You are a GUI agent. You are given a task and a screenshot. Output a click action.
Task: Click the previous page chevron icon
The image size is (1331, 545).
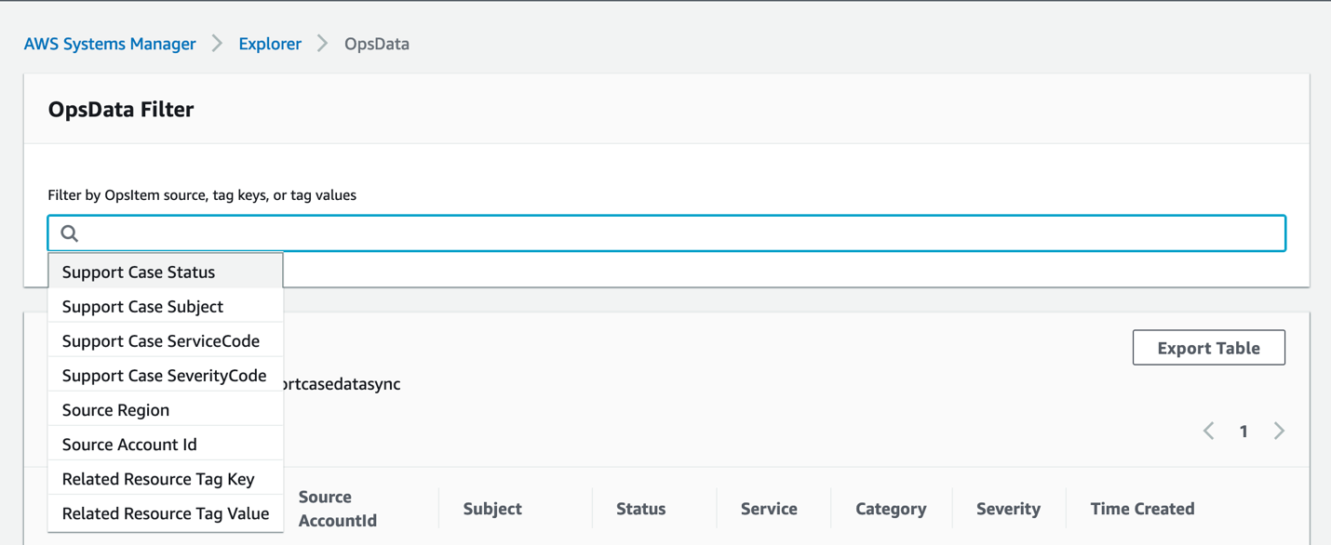tap(1208, 431)
